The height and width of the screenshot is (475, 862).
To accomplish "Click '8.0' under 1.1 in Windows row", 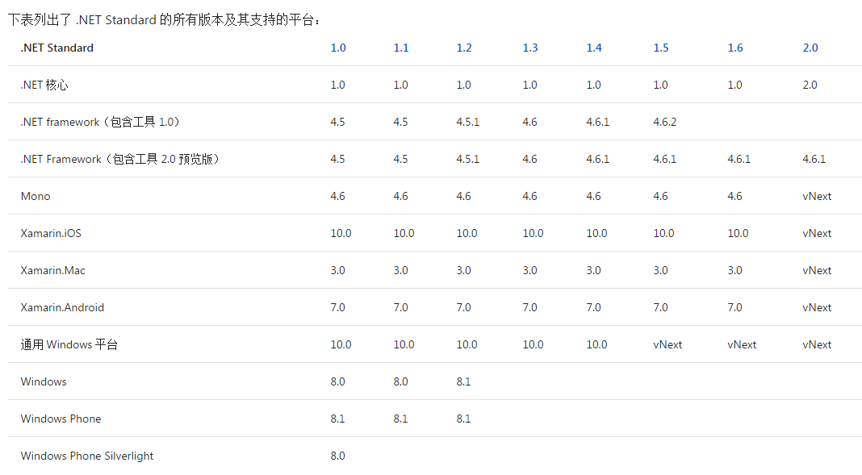I will tap(401, 381).
